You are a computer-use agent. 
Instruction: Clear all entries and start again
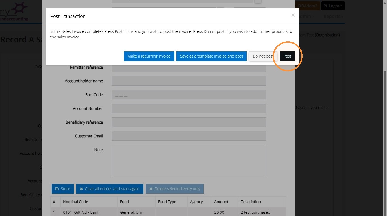point(110,189)
